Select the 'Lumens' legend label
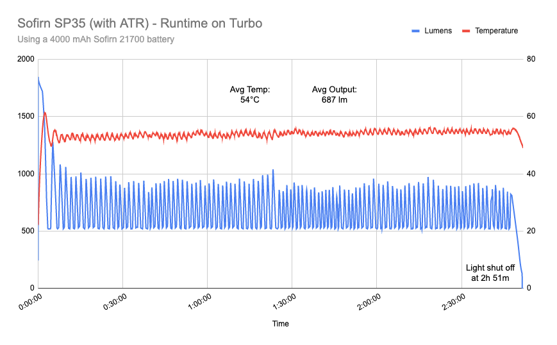 click(x=438, y=31)
